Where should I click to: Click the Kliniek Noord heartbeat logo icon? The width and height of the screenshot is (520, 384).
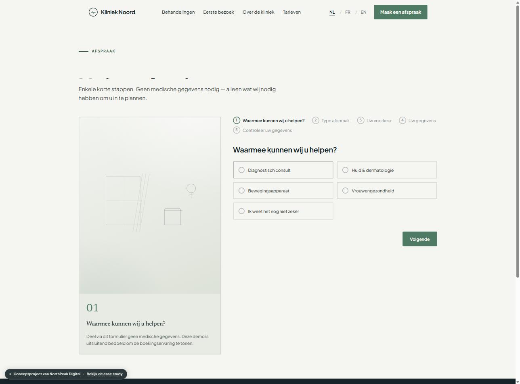tap(93, 12)
